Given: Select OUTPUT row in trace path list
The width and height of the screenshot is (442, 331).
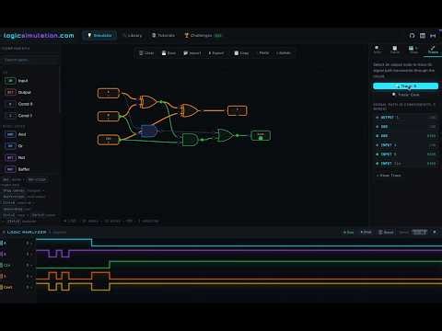Looking at the screenshot, I should click(x=406, y=118).
